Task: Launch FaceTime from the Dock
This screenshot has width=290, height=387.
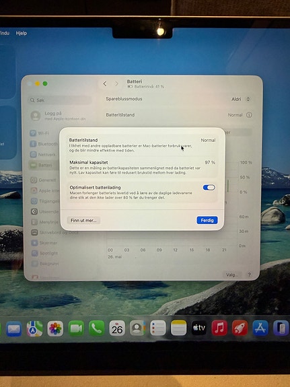Action: [76, 328]
